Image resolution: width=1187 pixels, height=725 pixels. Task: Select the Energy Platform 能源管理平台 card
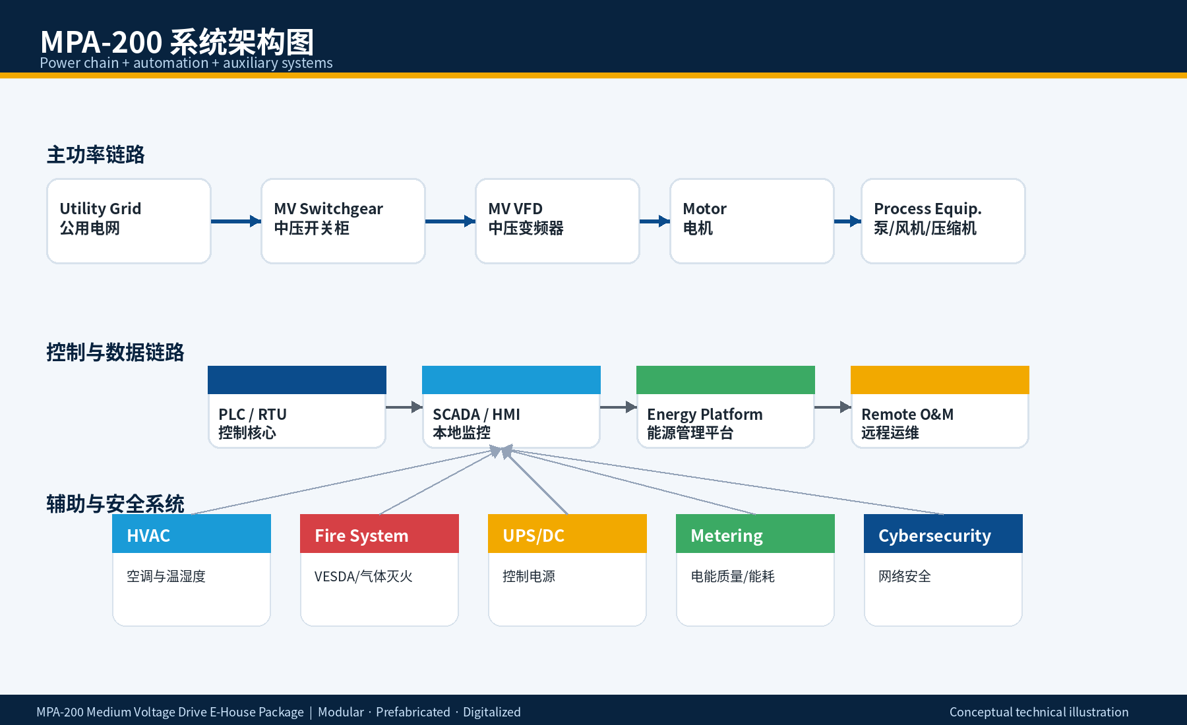coord(725,407)
